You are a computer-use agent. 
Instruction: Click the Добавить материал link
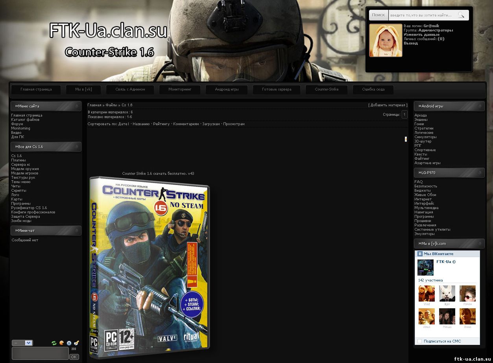click(x=388, y=105)
